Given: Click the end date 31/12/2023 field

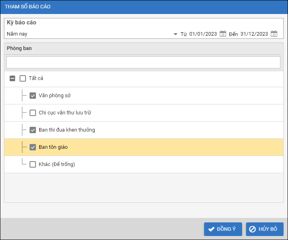Looking at the screenshot, I should [254, 34].
